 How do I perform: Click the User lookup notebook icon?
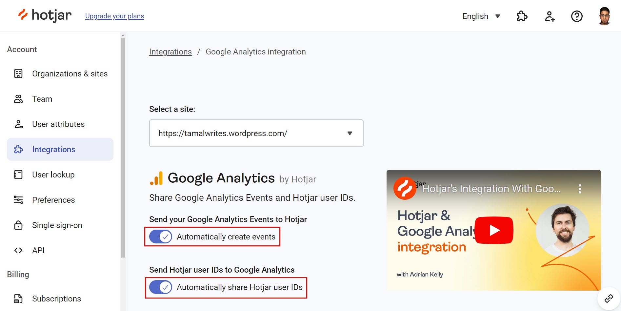click(18, 175)
